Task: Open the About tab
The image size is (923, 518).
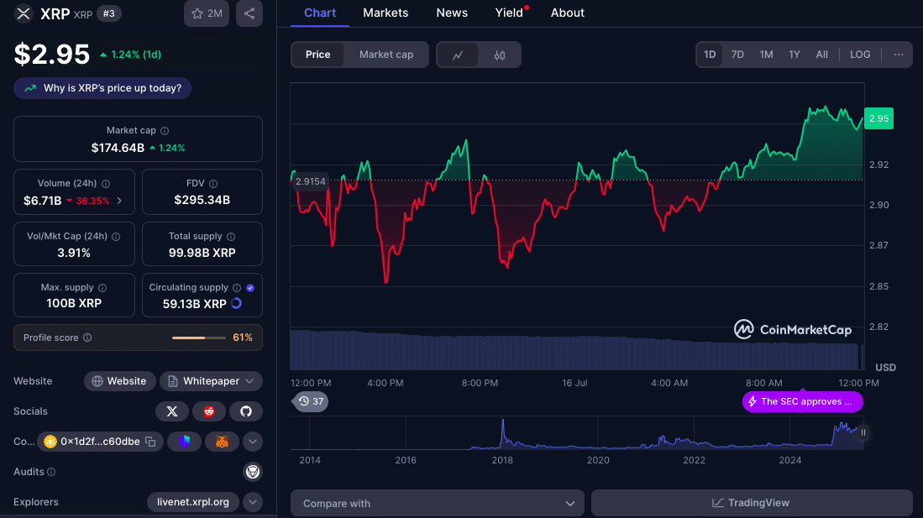Action: click(x=568, y=13)
